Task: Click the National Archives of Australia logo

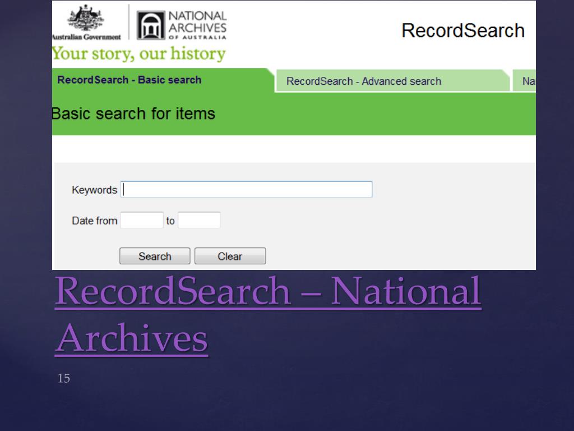Action: (x=182, y=25)
